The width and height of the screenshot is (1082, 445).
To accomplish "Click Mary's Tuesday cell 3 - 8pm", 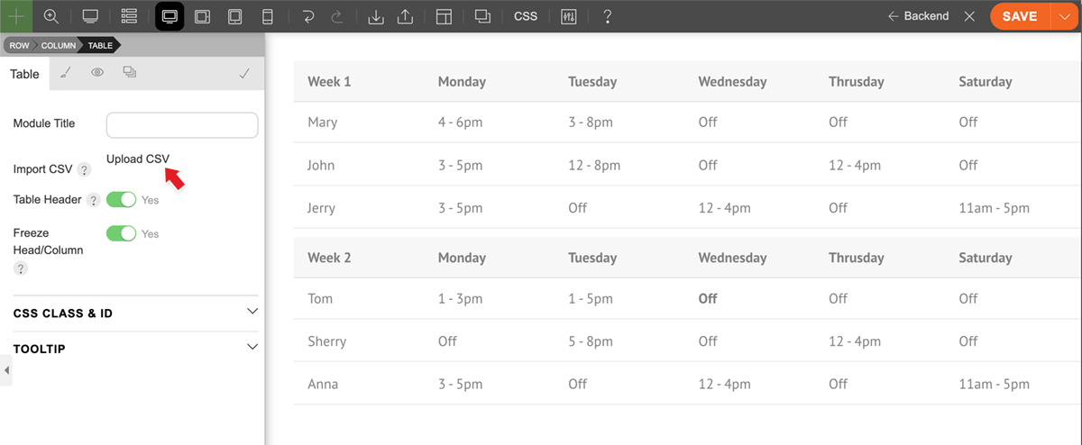I will click(x=591, y=122).
